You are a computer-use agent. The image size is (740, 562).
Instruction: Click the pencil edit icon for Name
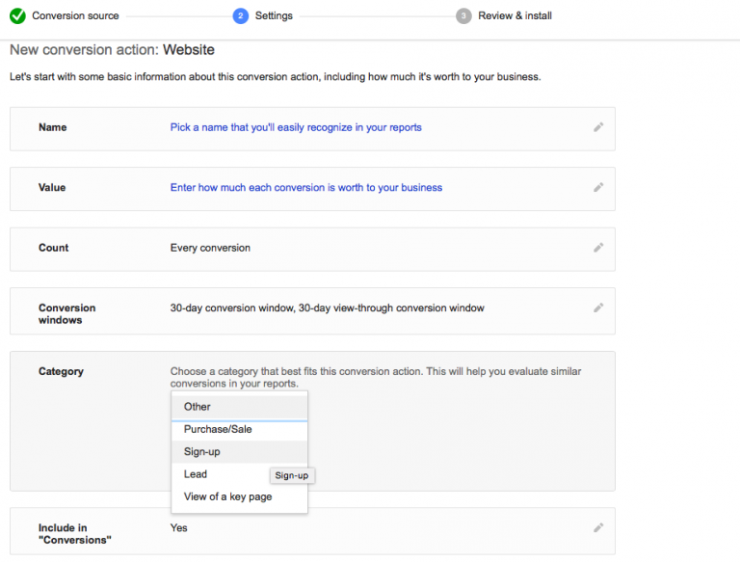pyautogui.click(x=598, y=127)
